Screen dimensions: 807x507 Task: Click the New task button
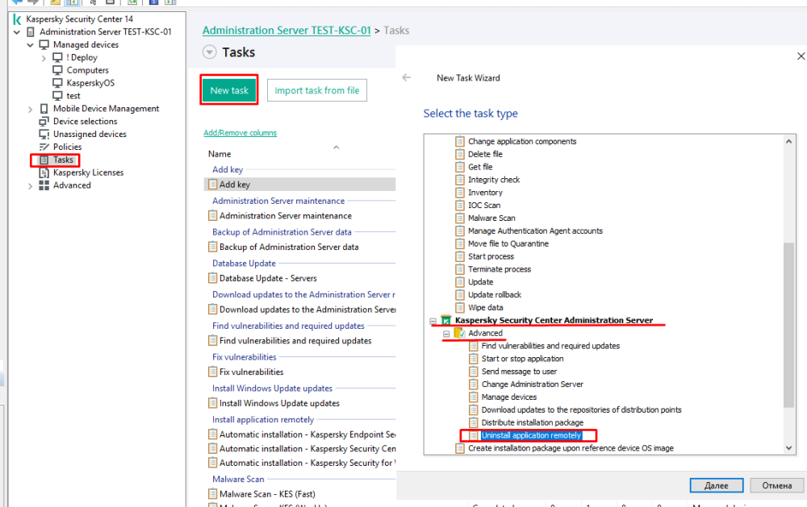click(229, 90)
